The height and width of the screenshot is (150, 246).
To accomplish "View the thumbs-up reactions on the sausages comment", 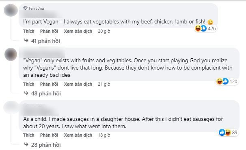I will coord(222,133).
